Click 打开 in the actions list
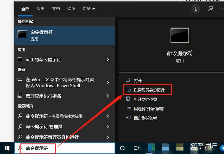224x154 pixels. pyautogui.click(x=138, y=80)
